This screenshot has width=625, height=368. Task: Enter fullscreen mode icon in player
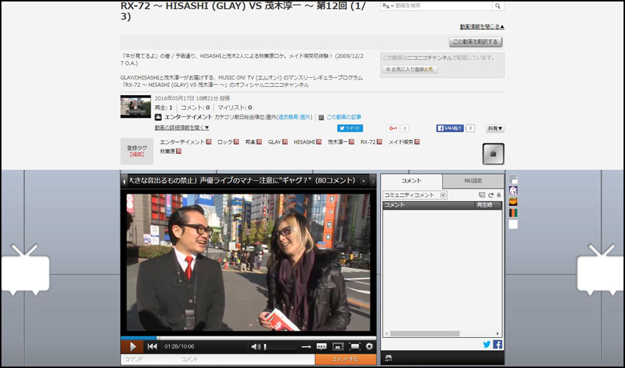click(x=354, y=347)
